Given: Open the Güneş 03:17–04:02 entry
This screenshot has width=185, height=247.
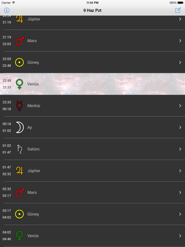Looking at the screenshot, I should click(92, 214).
